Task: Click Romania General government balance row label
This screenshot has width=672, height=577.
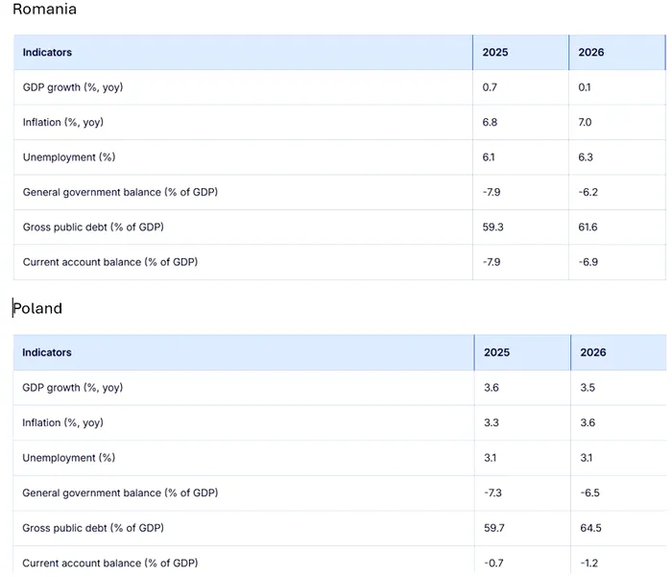Action: click(120, 192)
